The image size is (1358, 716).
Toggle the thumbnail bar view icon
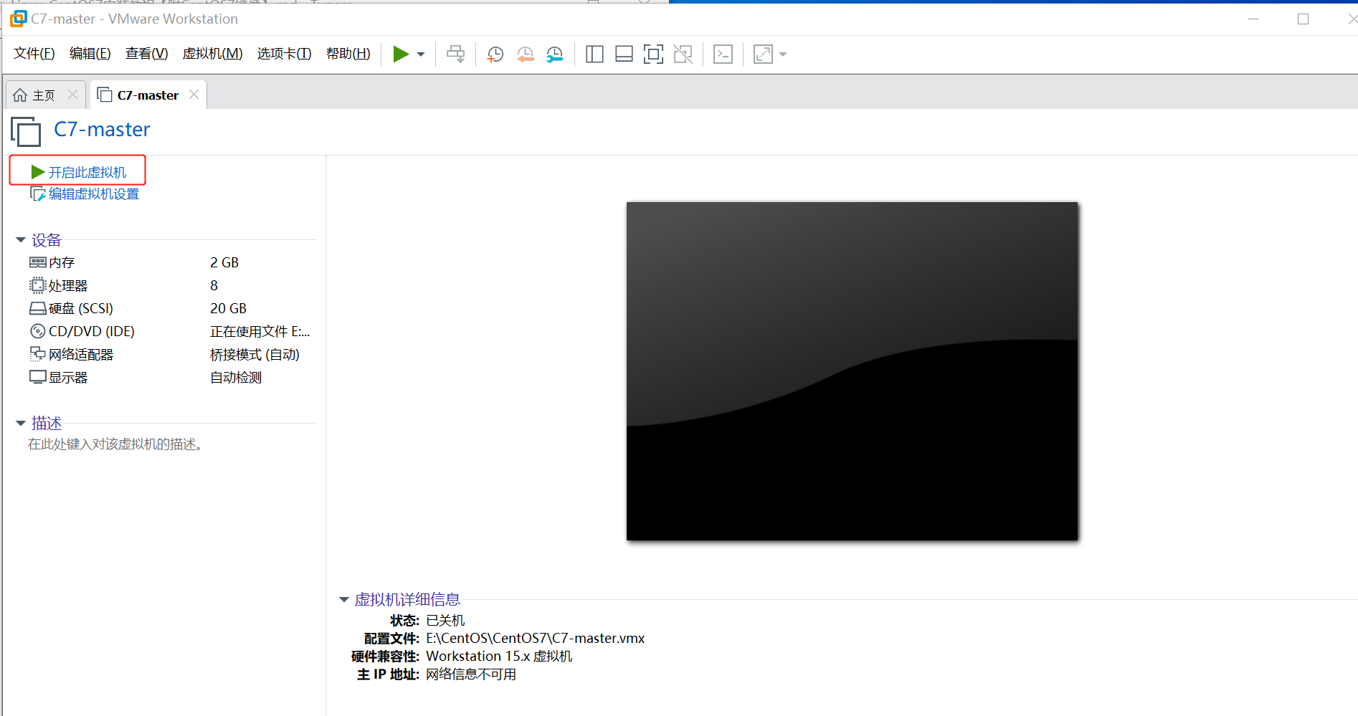click(624, 54)
